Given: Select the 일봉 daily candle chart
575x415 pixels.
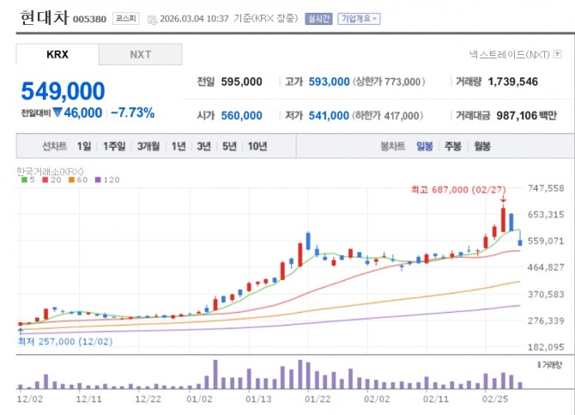Looking at the screenshot, I should (x=424, y=146).
